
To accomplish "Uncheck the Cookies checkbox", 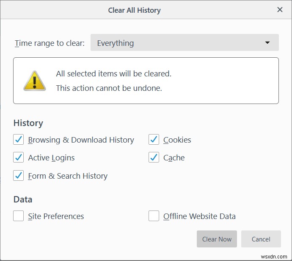I will click(154, 140).
